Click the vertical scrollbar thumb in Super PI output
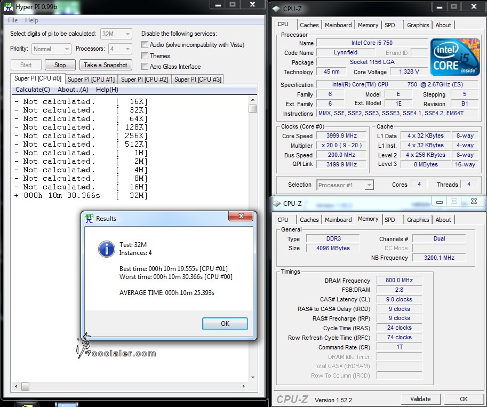The width and height of the screenshot is (487, 407). (x=253, y=109)
